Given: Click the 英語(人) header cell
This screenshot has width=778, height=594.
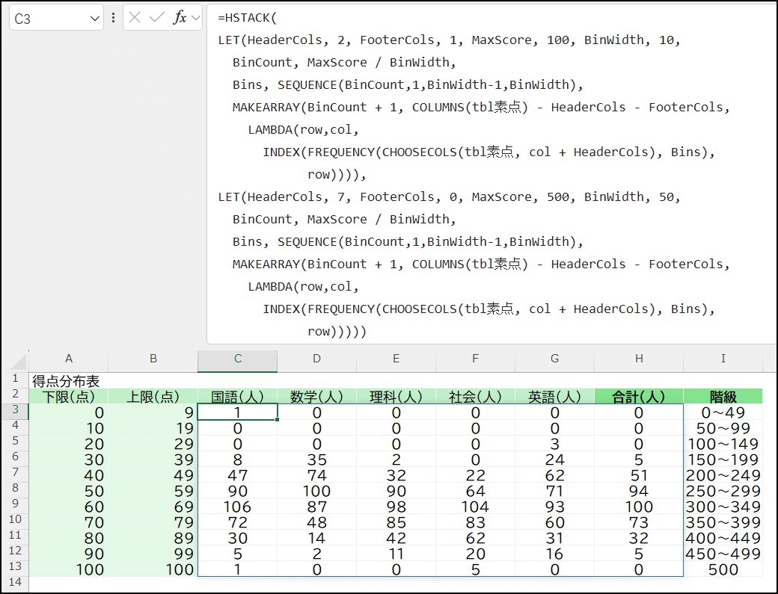Looking at the screenshot, I should [555, 396].
